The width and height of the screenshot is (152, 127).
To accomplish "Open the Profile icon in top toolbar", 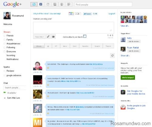I will [x=62, y=4].
